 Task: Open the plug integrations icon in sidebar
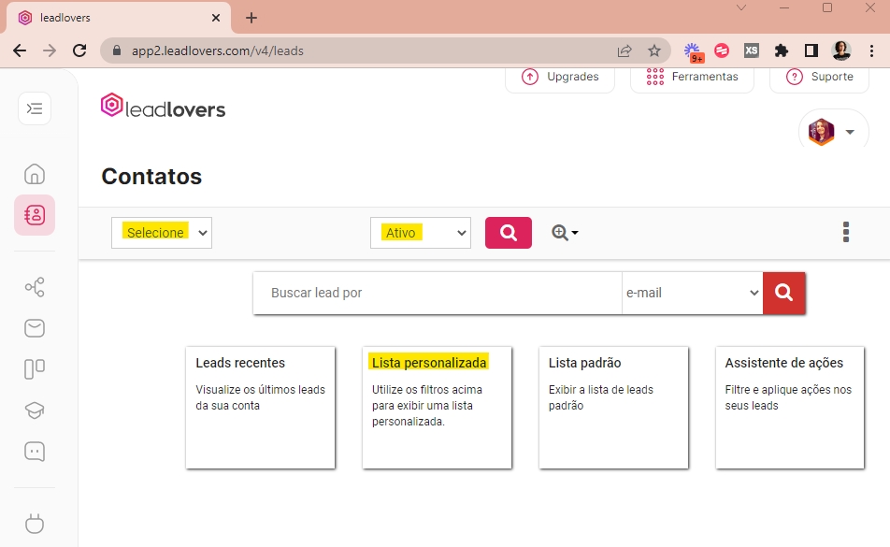click(x=35, y=524)
